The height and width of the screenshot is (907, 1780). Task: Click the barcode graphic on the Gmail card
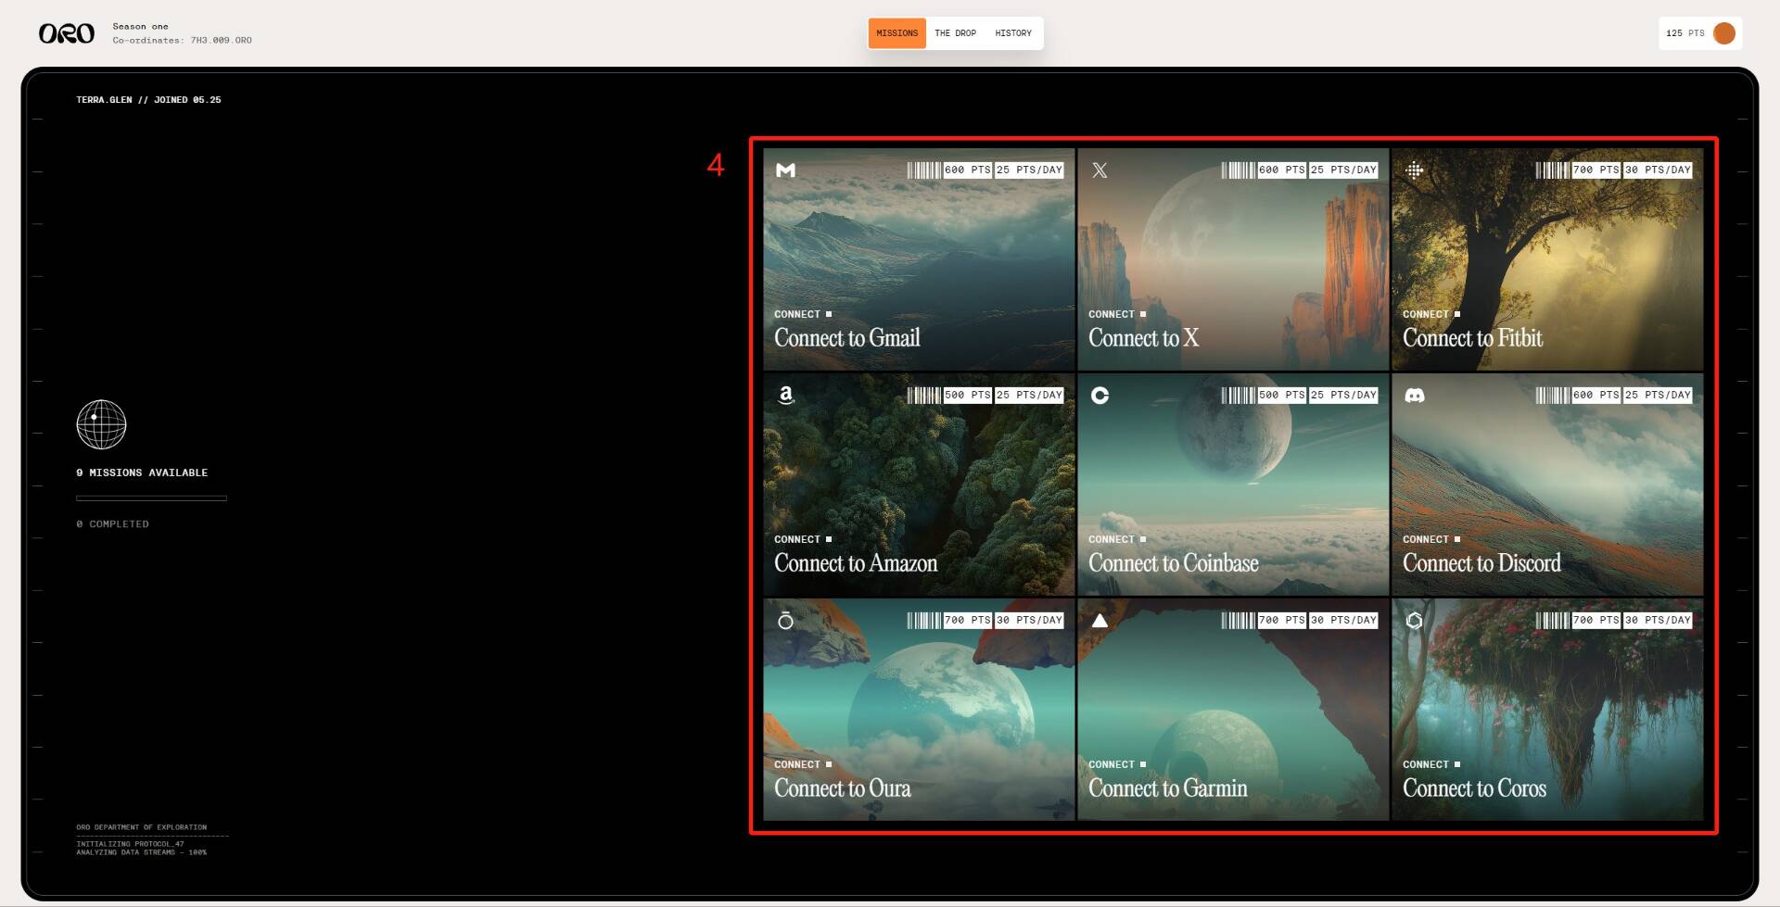pyautogui.click(x=923, y=170)
